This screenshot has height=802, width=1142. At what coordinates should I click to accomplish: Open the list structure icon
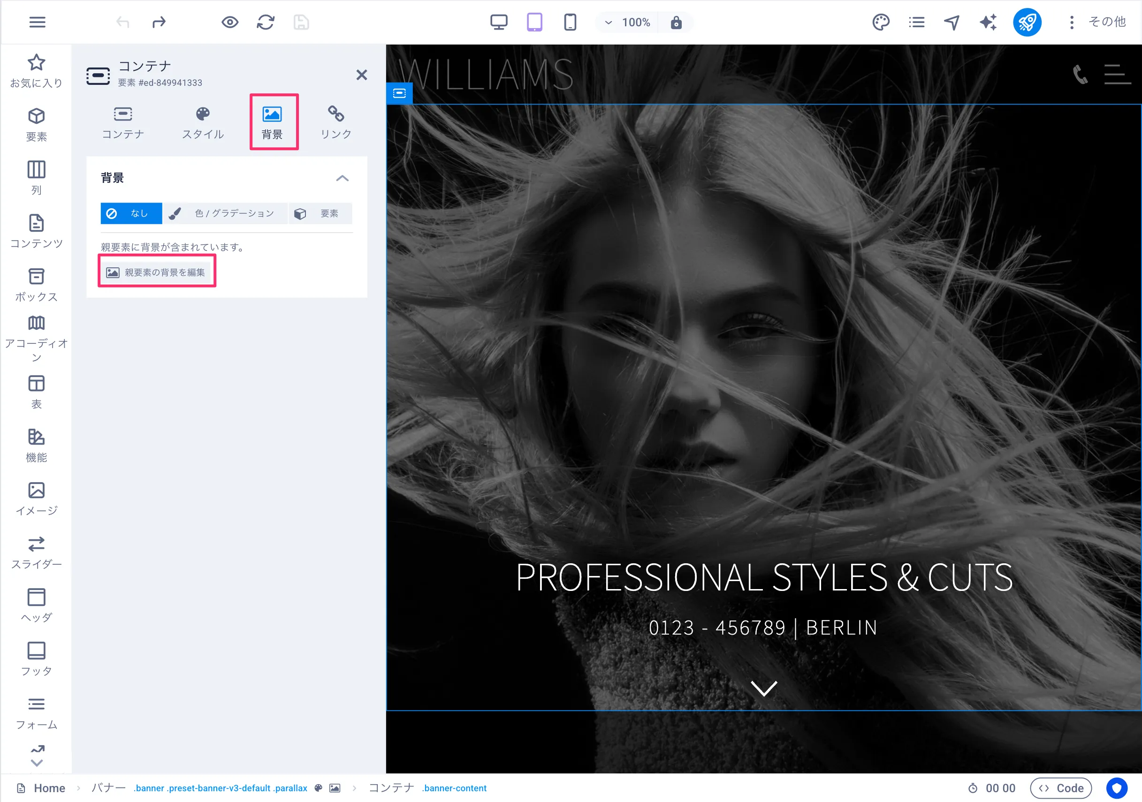click(917, 23)
